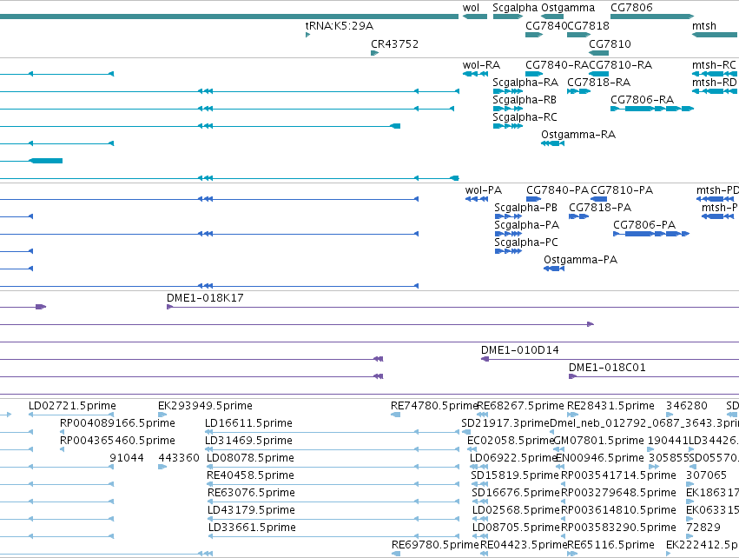Click the RE65116.5prime label

pos(610,545)
